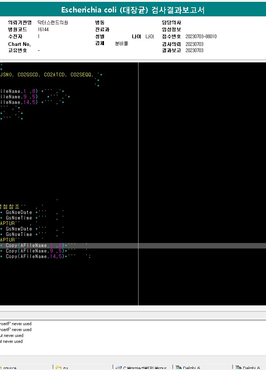Click the 검체 value 분비물
This screenshot has height=370, width=266.
coord(122,43)
